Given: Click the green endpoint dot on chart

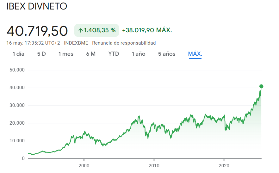Looking at the screenshot, I should (261, 86).
